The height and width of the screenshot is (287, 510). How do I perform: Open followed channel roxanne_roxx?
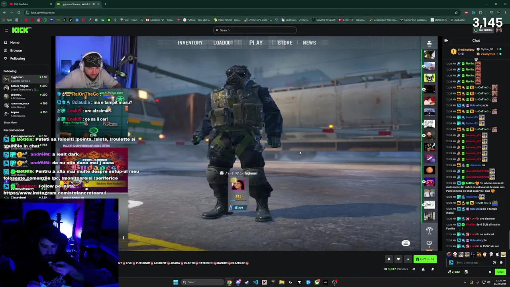click(x=25, y=105)
